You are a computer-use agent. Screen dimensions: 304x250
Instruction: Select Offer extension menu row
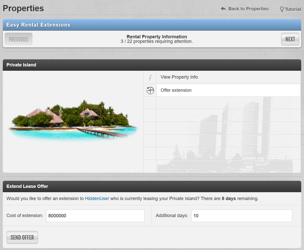[222, 90]
